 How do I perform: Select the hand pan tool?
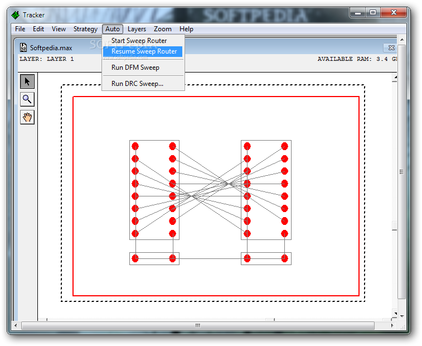[27, 117]
